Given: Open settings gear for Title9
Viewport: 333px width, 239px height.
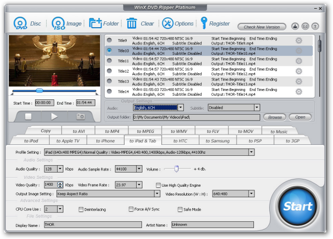Looking at the screenshot, I should pyautogui.click(x=299, y=40).
